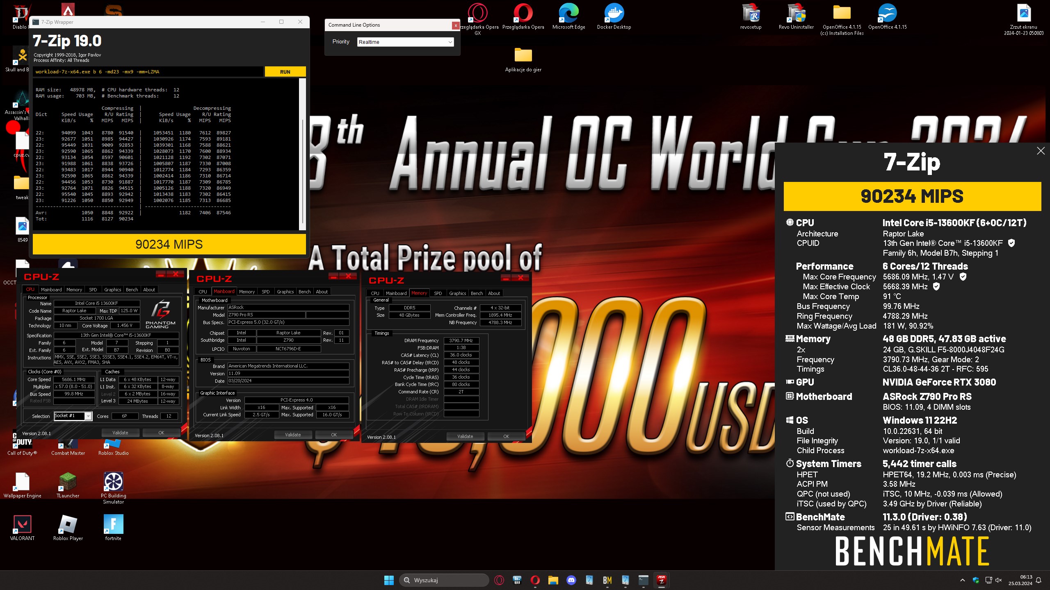Screen dimensions: 1050x590
Task: Open Discord from the taskbar
Action: tap(571, 580)
